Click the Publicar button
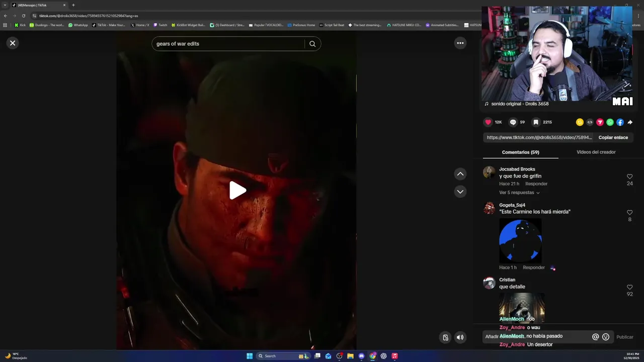 625,337
